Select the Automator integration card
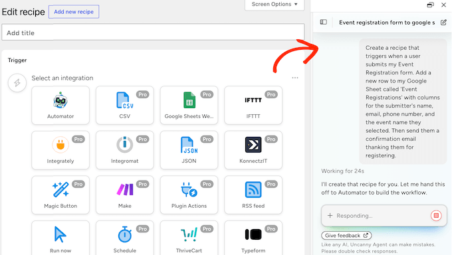Screen dimensions: 452x255 60,105
